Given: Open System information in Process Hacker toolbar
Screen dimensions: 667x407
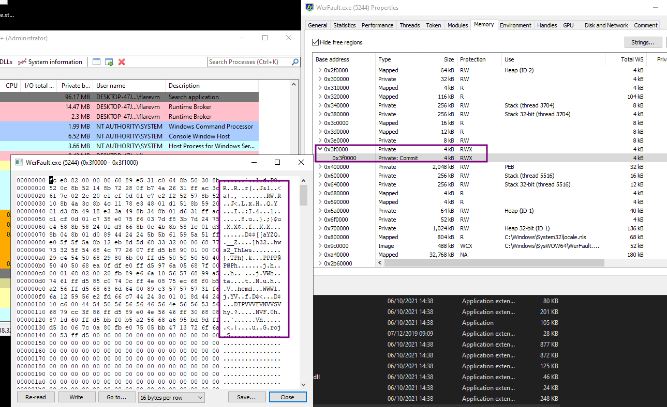Looking at the screenshot, I should (x=50, y=62).
